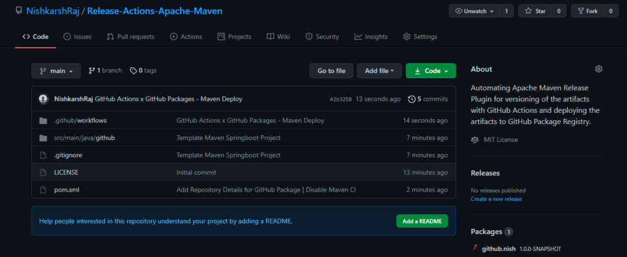Viewport: 627px width, 257px height.
Task: Expand the green Code dropdown
Action: tap(430, 71)
